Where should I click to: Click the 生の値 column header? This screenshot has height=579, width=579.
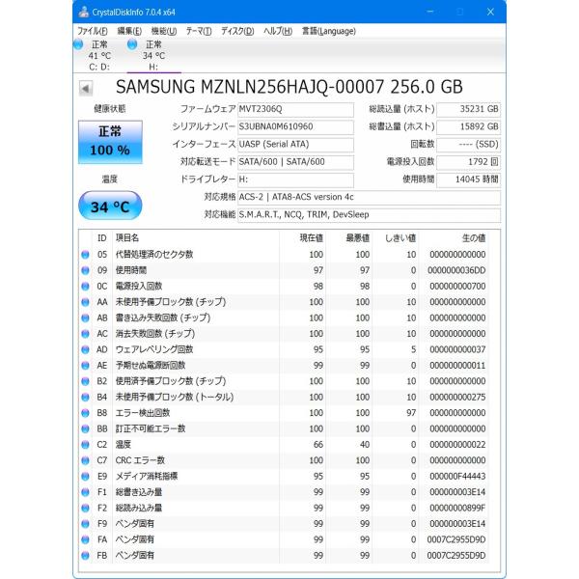tap(474, 238)
